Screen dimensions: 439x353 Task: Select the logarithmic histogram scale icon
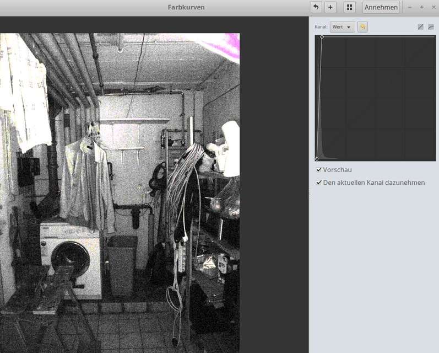431,27
